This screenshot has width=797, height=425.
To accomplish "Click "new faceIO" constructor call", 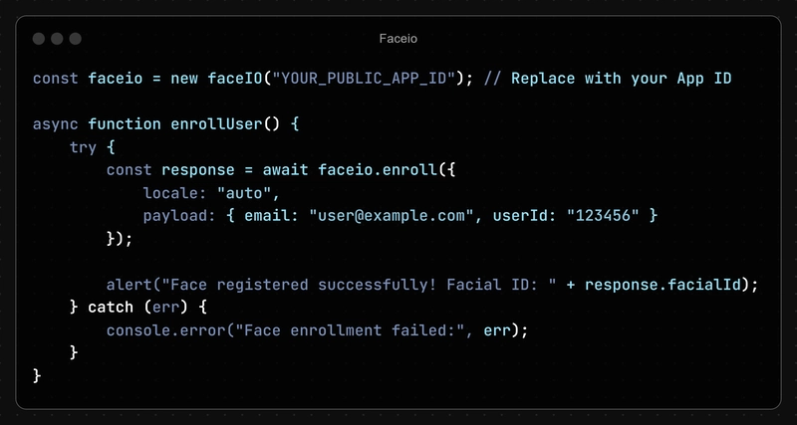I will click(217, 79).
